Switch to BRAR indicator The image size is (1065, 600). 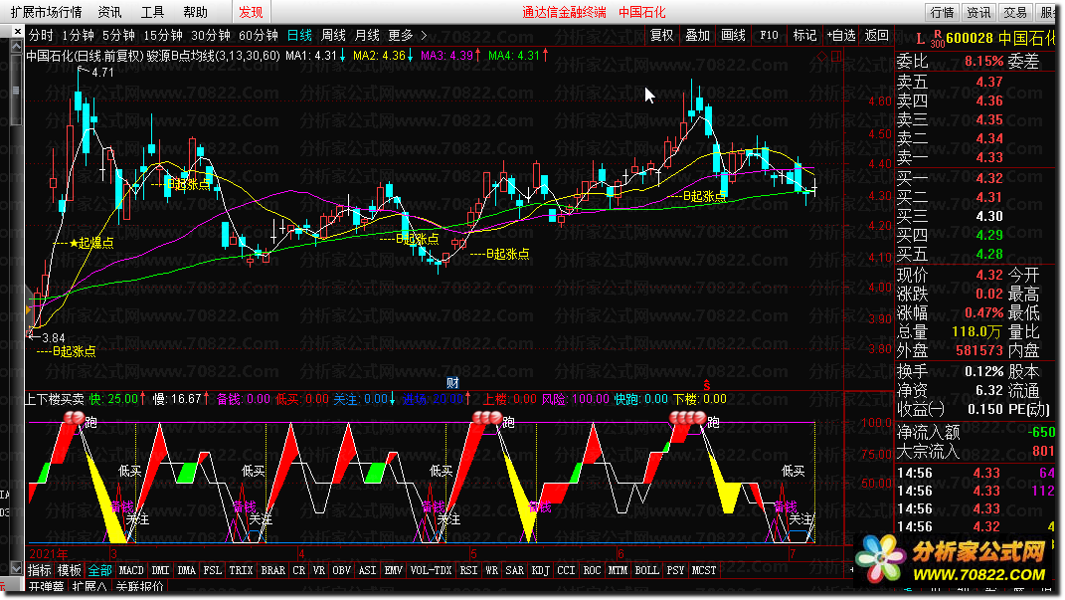point(273,571)
